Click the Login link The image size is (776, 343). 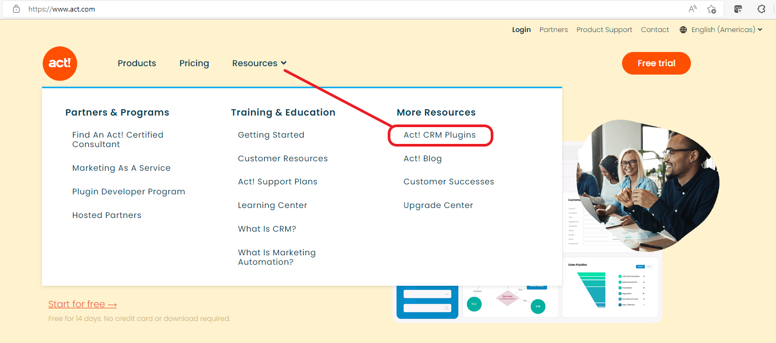click(x=521, y=30)
